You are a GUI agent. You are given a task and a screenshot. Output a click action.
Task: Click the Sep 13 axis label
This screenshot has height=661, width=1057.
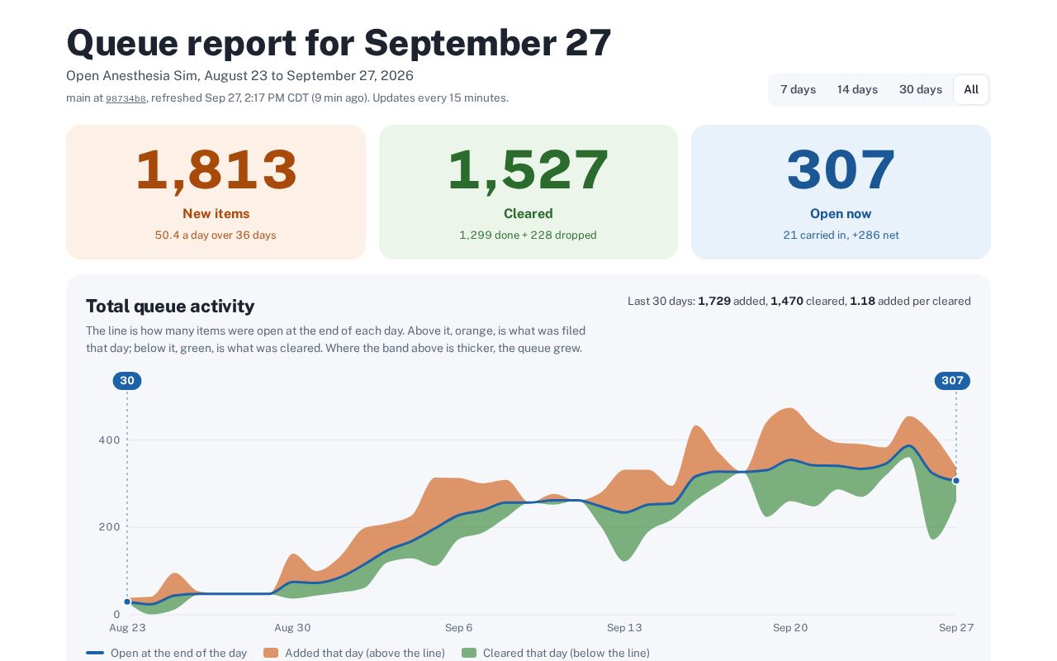click(624, 628)
